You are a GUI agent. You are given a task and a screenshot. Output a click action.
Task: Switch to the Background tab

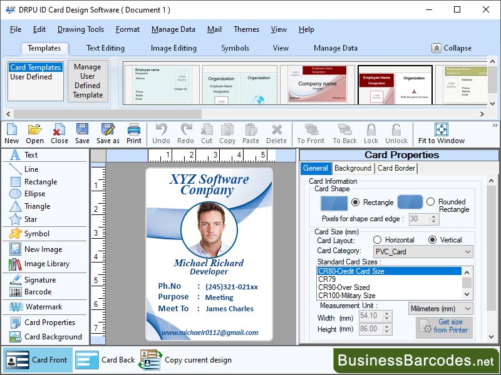click(353, 168)
